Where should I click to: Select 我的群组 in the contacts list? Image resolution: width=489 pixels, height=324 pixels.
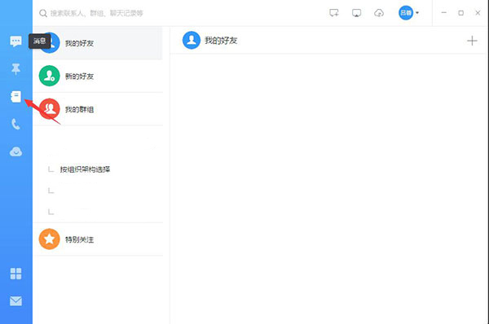coord(98,109)
